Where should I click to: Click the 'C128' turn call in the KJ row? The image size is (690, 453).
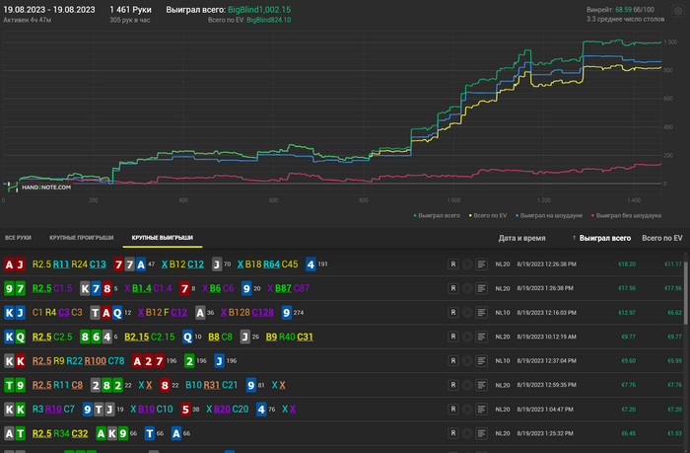[x=263, y=313]
